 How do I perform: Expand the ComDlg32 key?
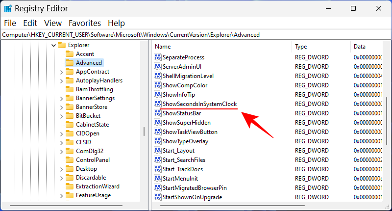(x=62, y=152)
